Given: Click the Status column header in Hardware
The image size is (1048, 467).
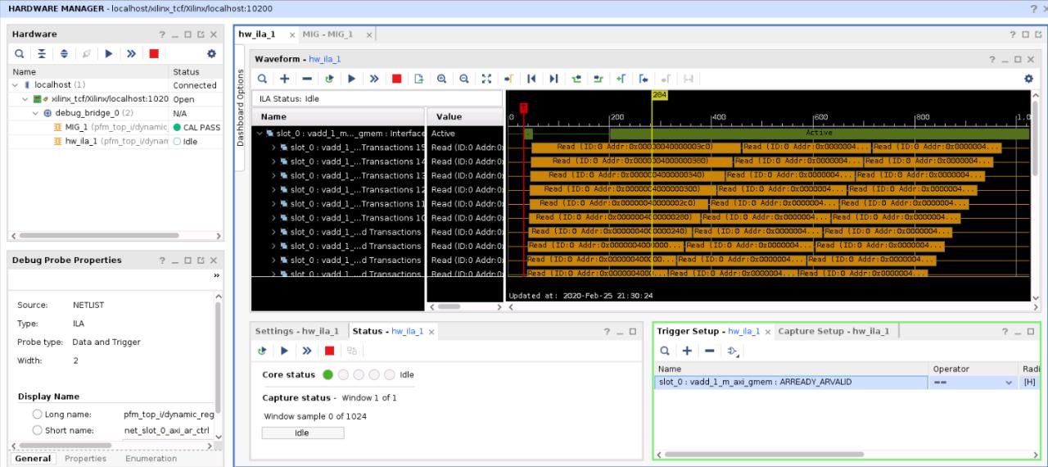Looking at the screenshot, I should pos(195,72).
